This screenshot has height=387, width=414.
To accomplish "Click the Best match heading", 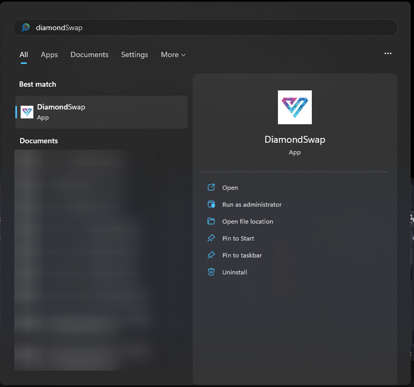I will [38, 85].
